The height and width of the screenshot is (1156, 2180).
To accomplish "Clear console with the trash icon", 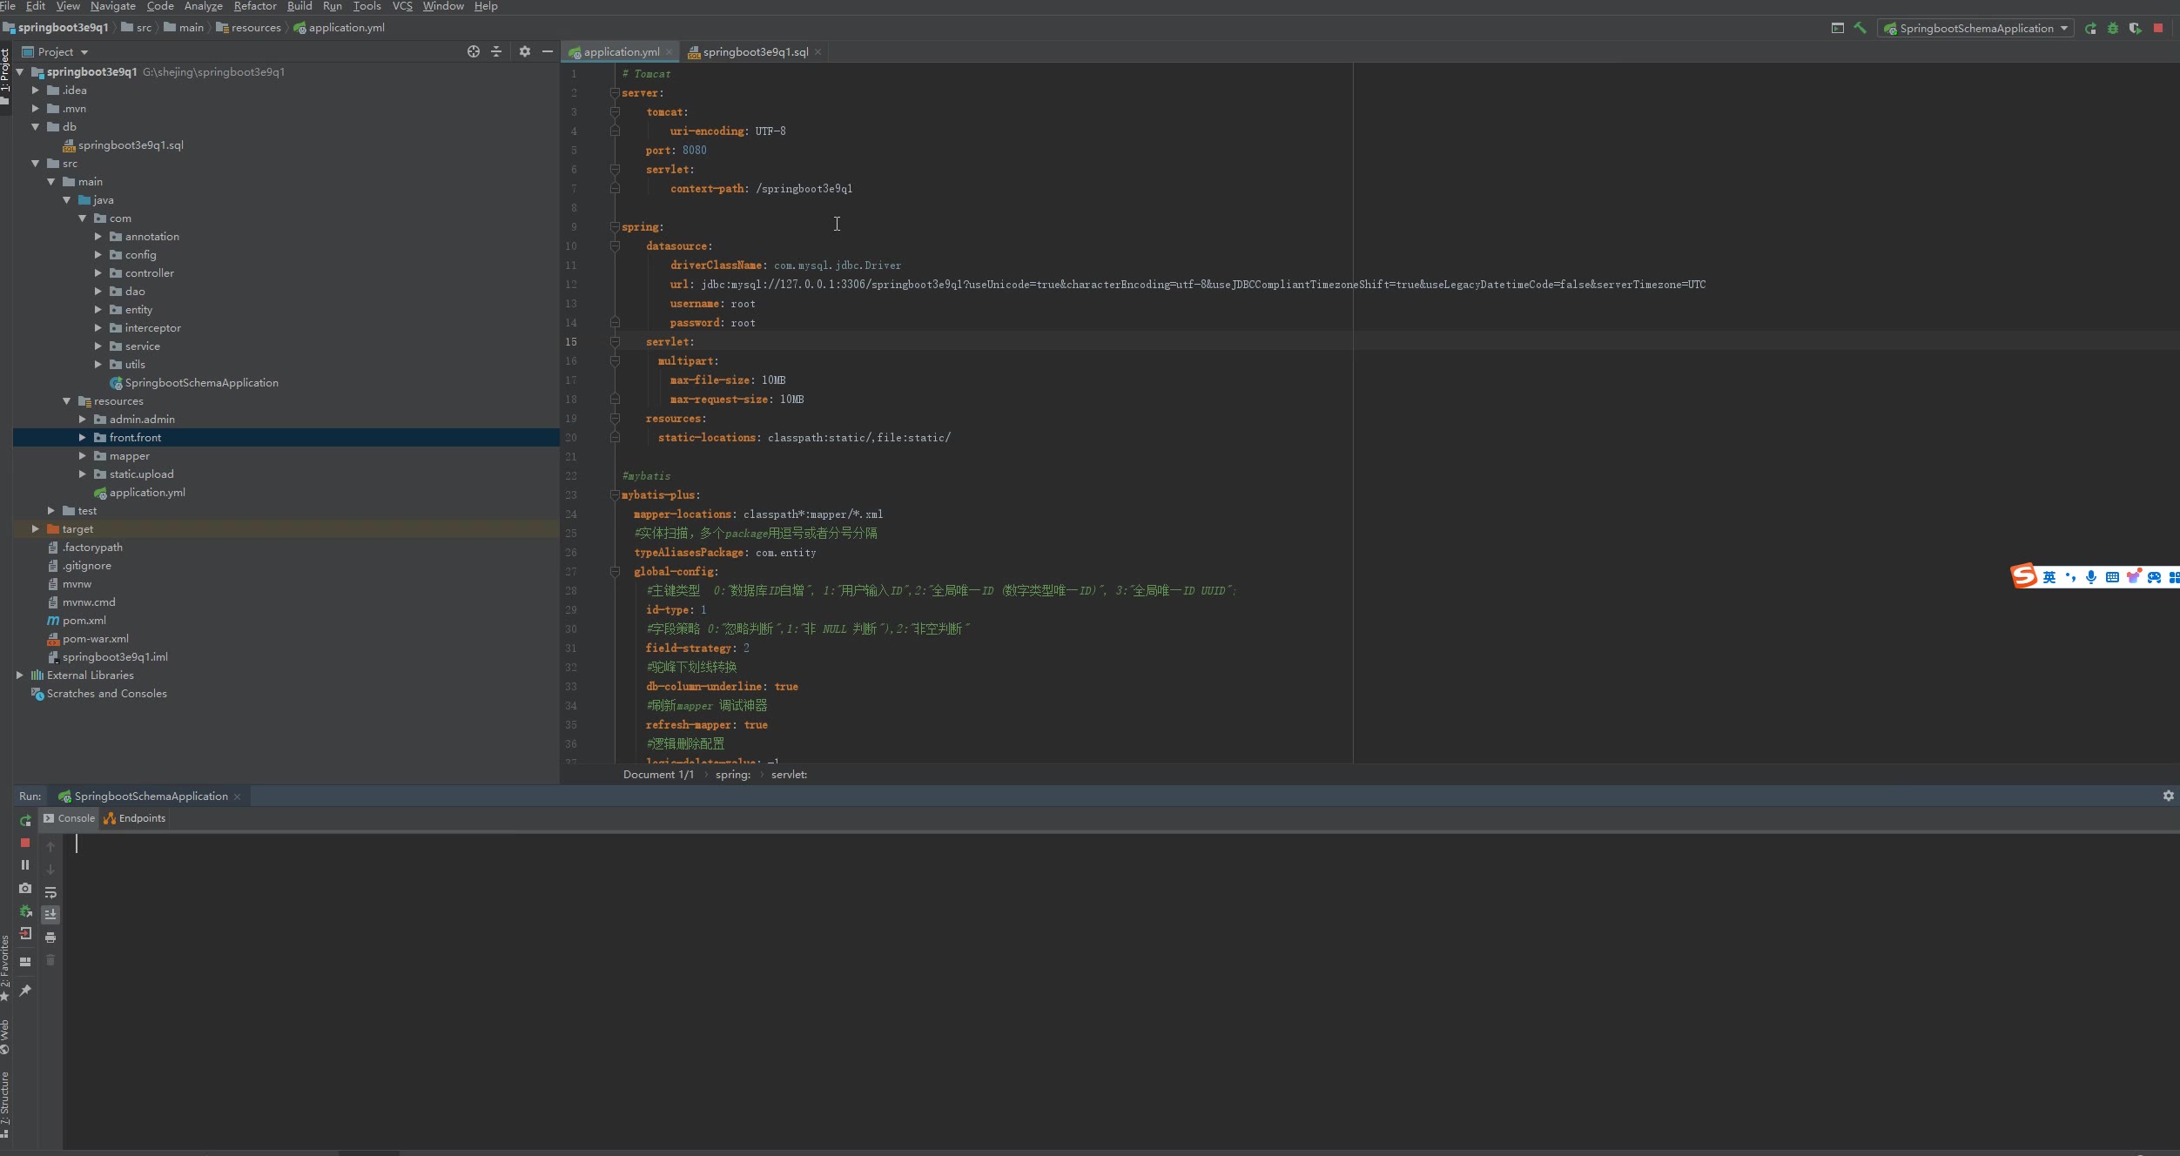I will point(50,960).
